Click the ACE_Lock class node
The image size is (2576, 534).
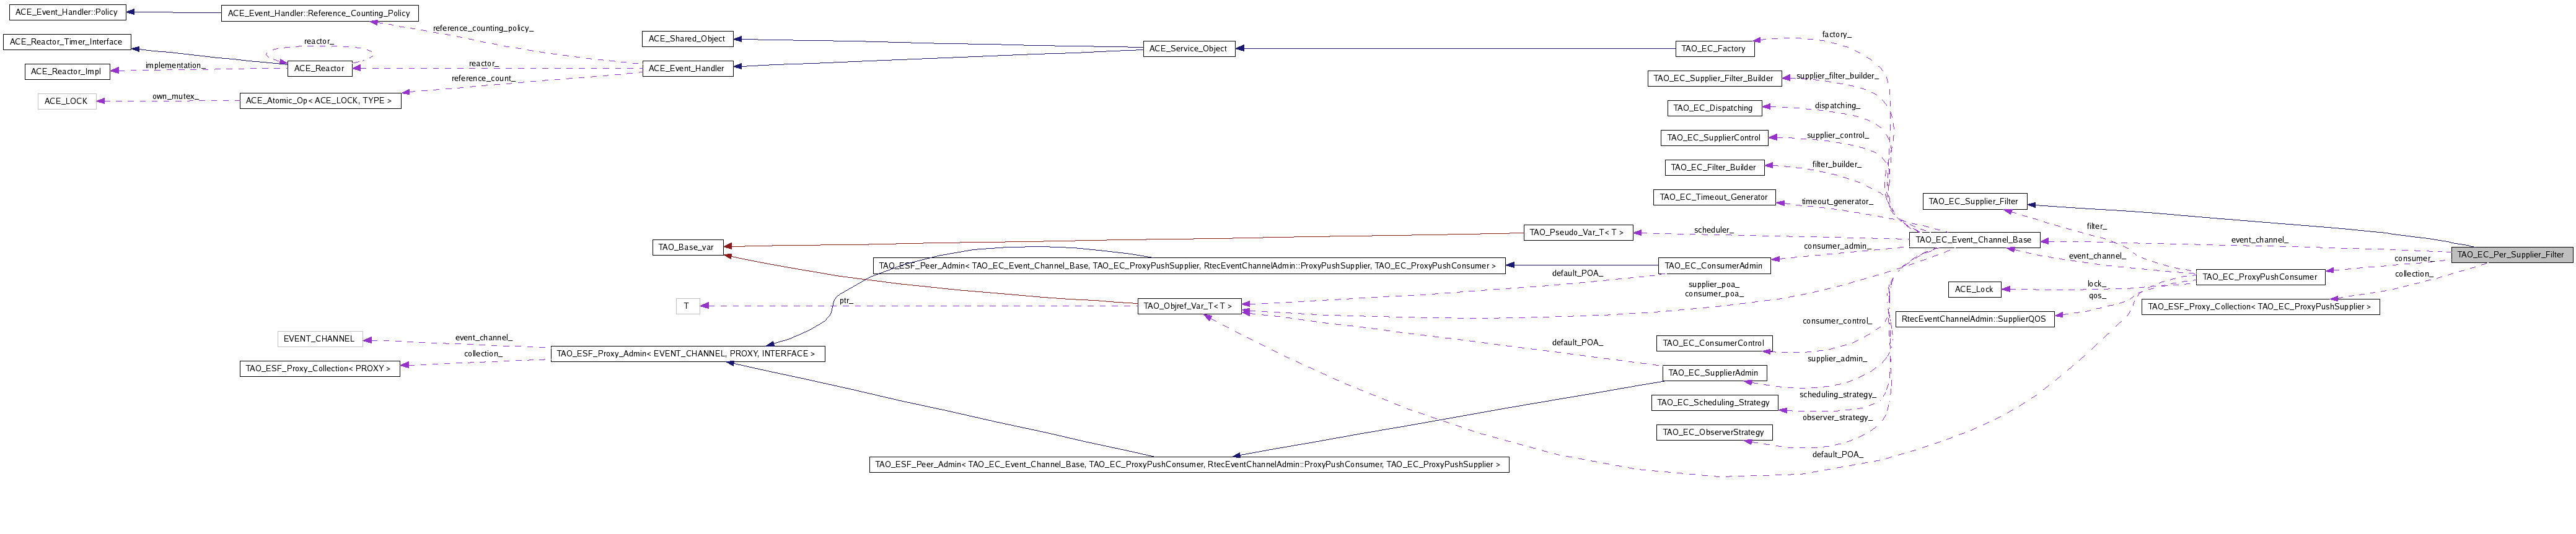1974,290
